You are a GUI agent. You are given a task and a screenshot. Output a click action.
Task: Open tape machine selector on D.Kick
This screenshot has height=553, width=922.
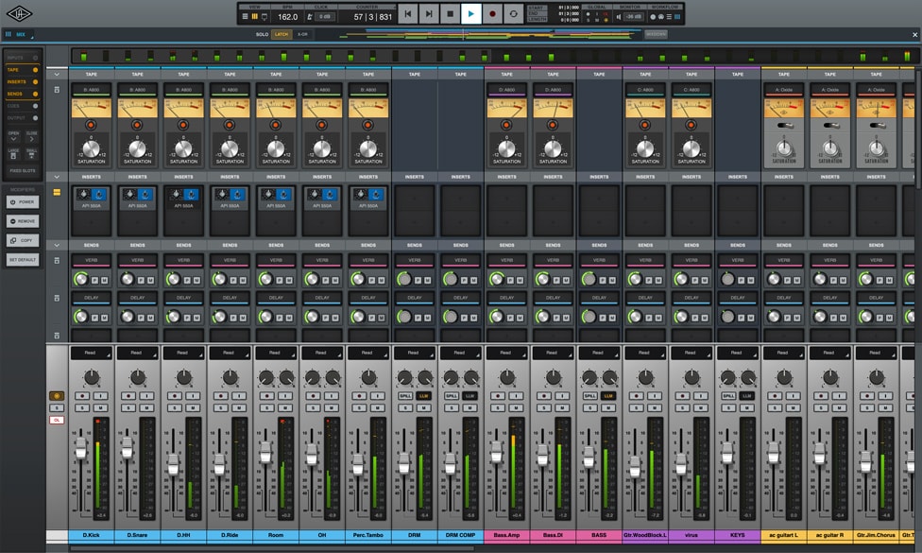pos(91,90)
